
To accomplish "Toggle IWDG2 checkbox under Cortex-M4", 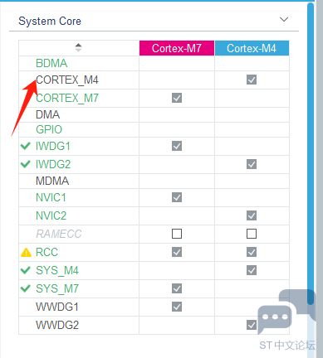I will tap(252, 164).
